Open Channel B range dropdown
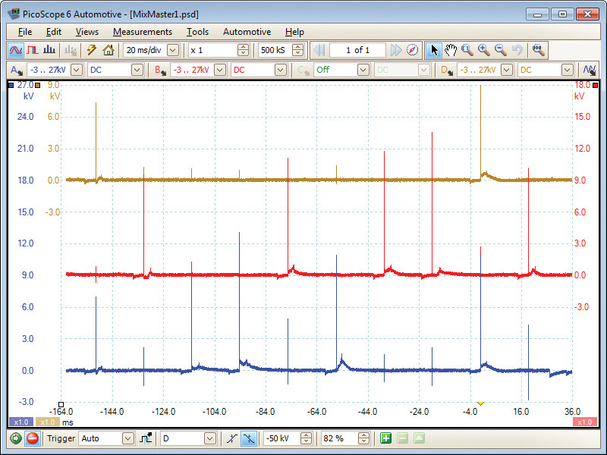 point(220,70)
